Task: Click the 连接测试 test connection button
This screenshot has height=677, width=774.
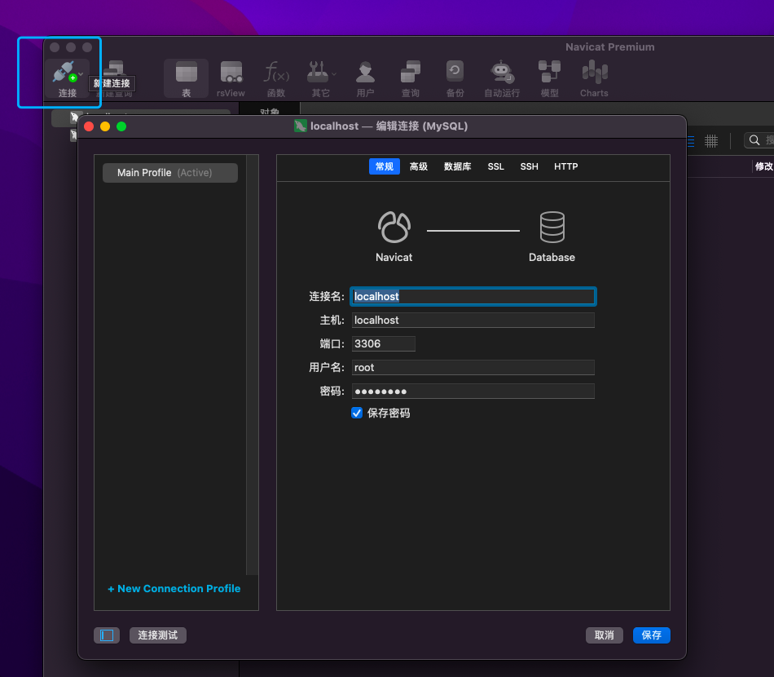Action: [x=158, y=635]
